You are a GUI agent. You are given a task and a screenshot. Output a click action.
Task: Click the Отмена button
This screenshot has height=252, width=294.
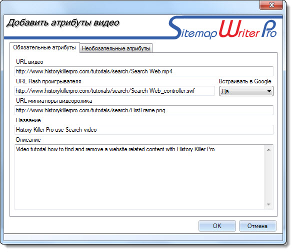point(257,226)
